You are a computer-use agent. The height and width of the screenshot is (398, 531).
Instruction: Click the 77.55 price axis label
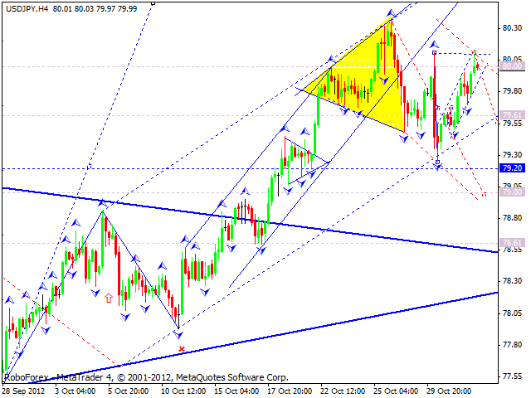click(512, 376)
